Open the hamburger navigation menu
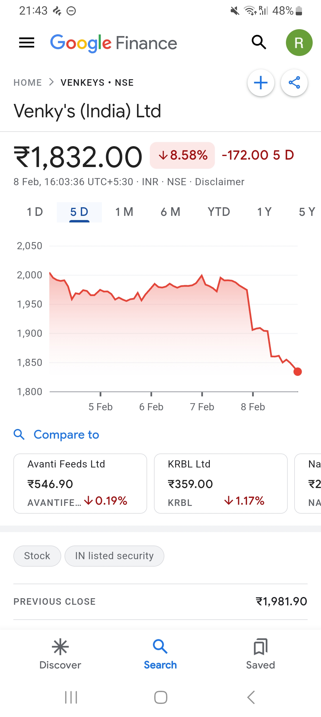Screen dimensions: 321x717 coord(27,43)
